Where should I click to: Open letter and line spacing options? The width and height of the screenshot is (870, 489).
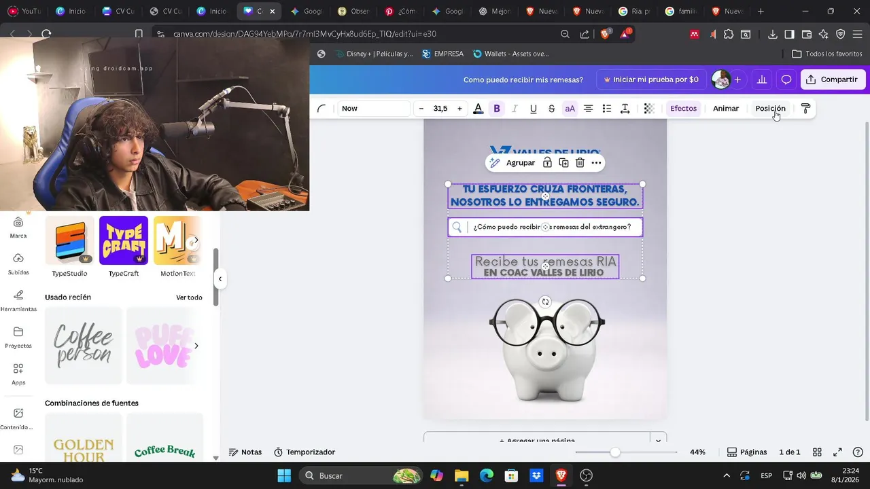click(x=625, y=109)
